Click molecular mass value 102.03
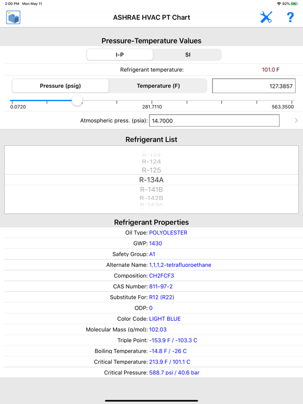The image size is (303, 404). point(158,329)
